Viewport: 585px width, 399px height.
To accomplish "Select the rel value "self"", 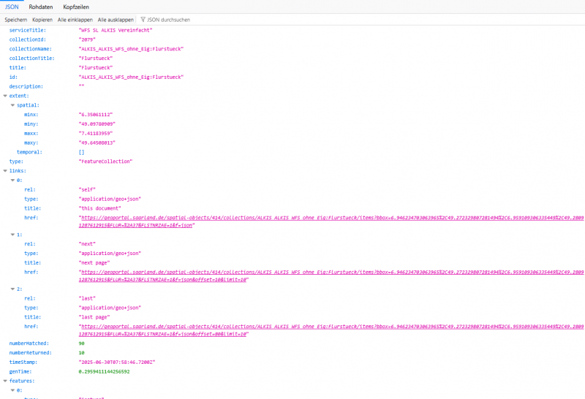I will 87,189.
